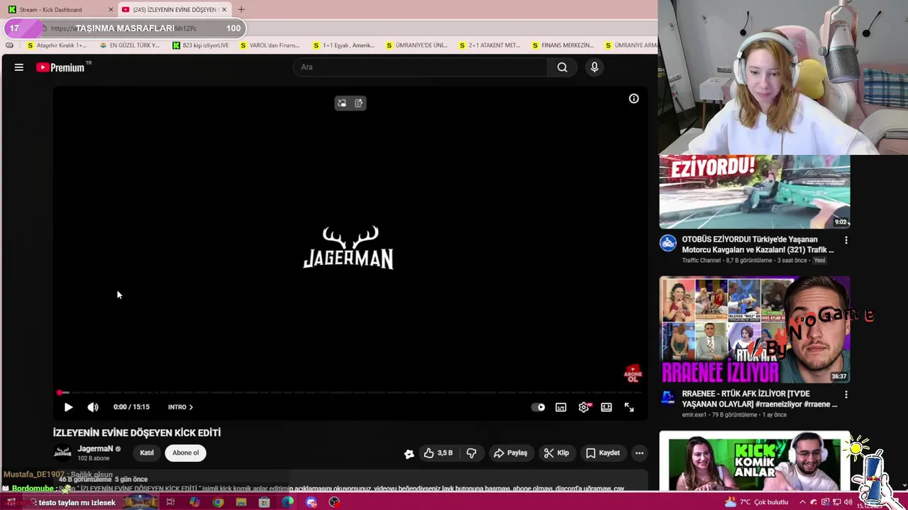The height and width of the screenshot is (510, 908).
Task: Open the 2+1 ATAKENT MET bookmark
Action: (489, 45)
